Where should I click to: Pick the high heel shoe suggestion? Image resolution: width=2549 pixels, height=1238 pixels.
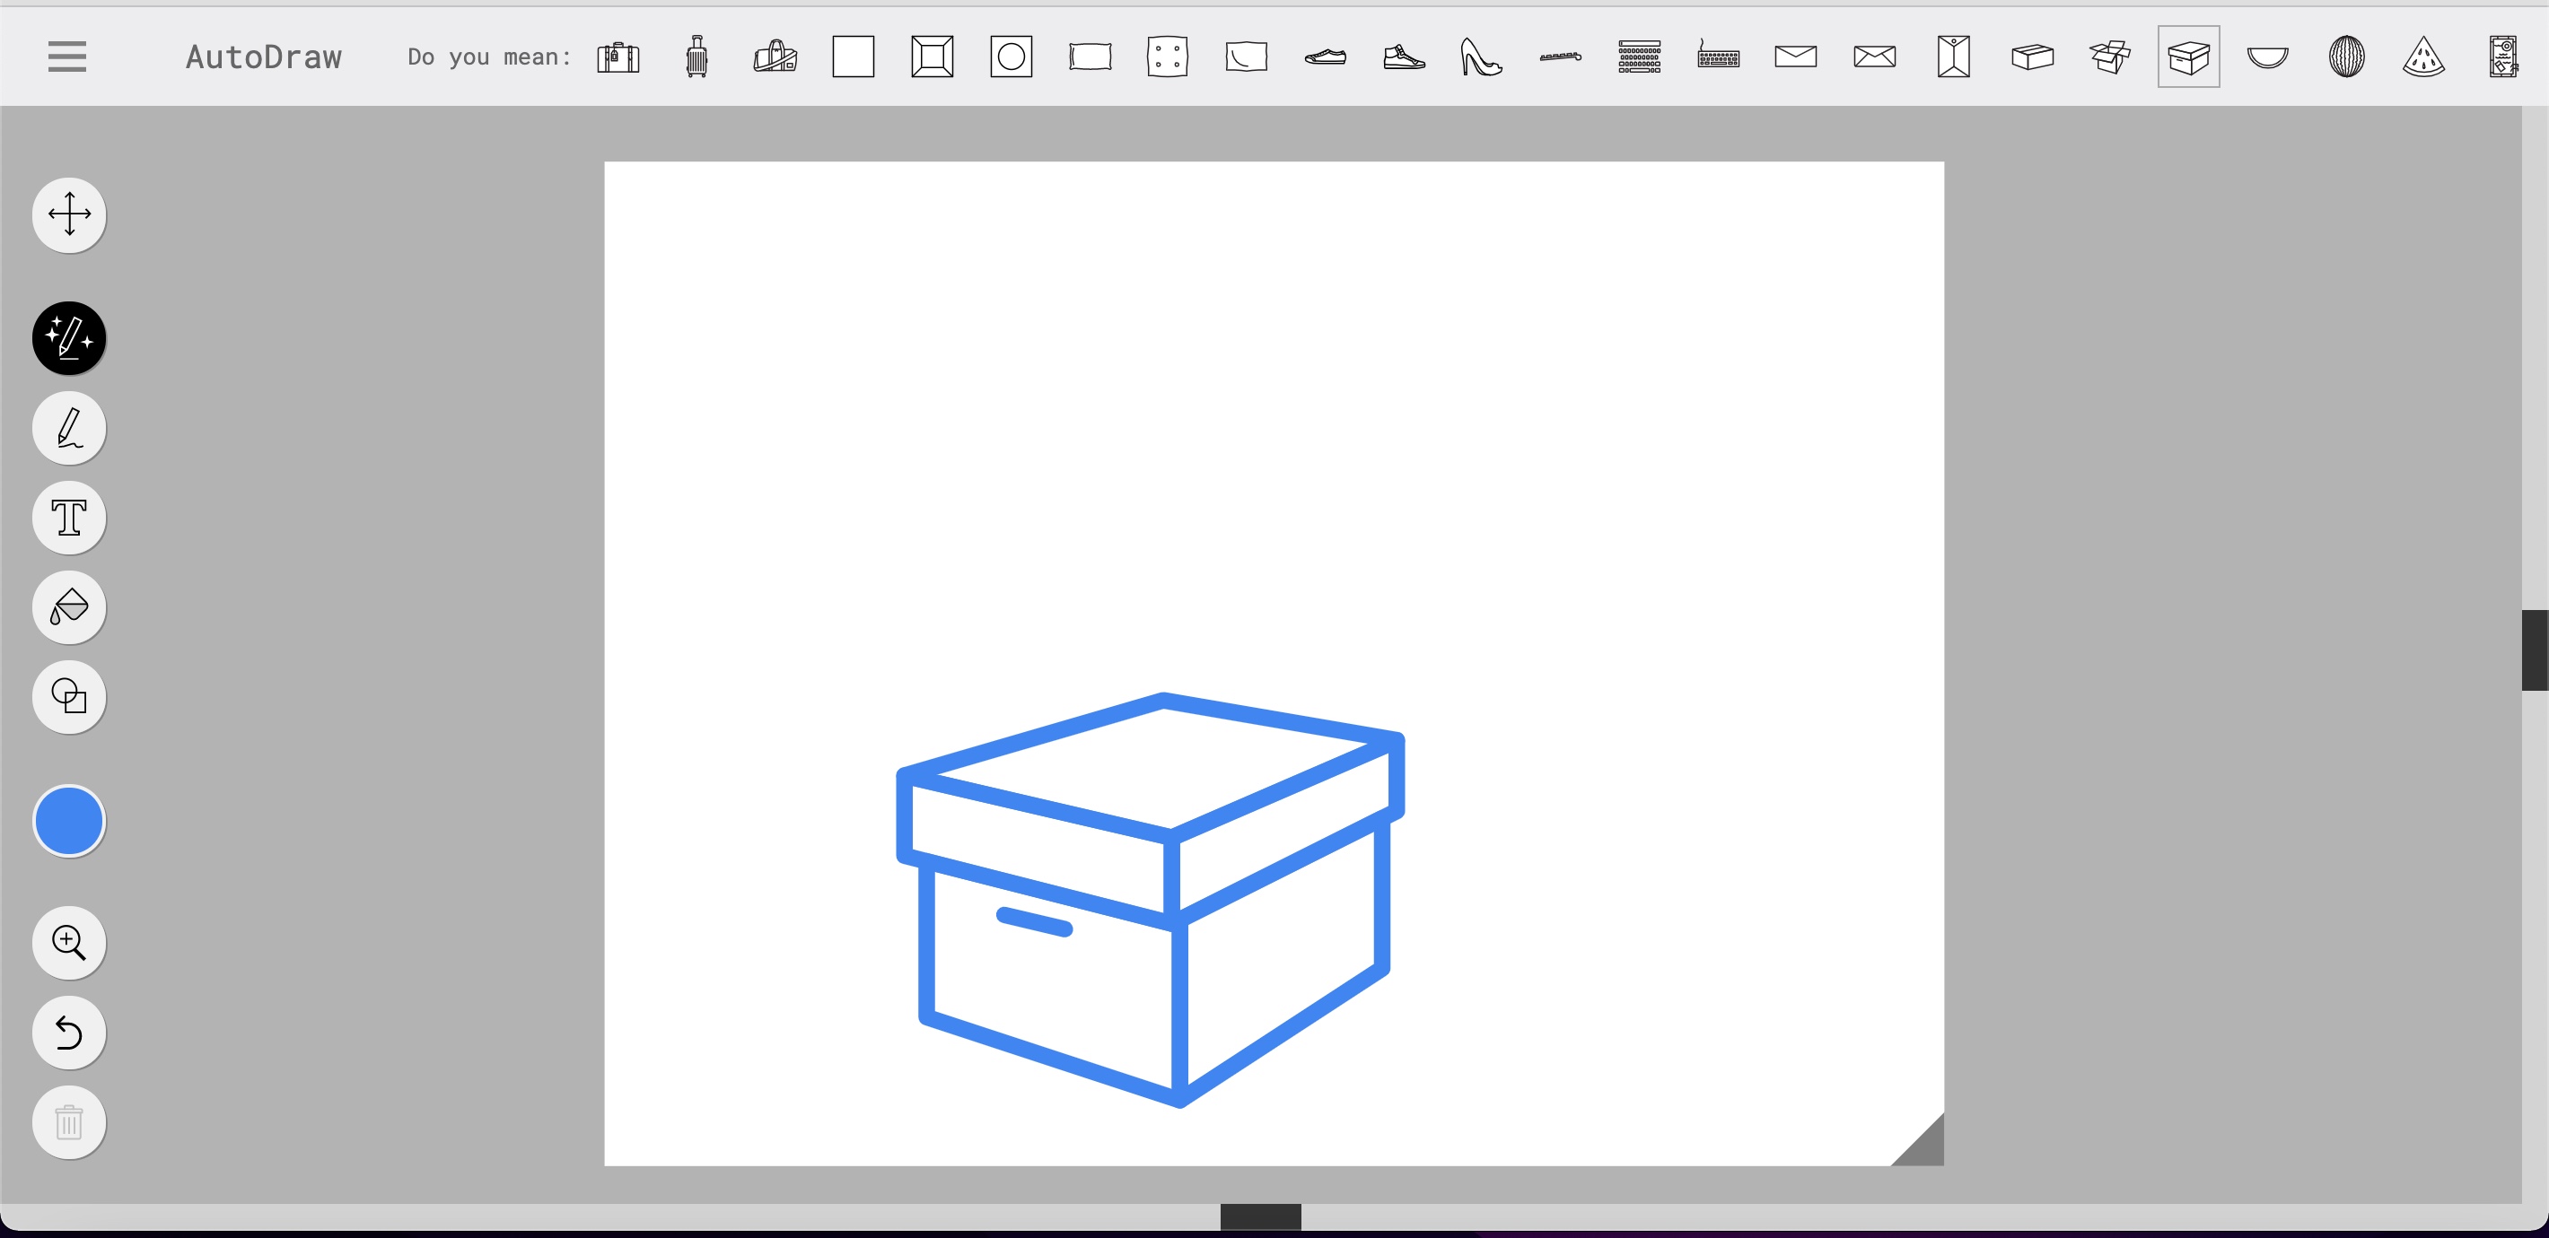click(1481, 57)
